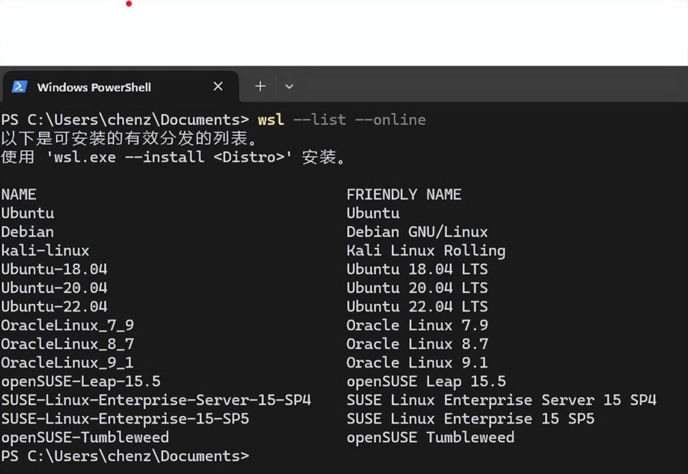Viewport: 688px width, 474px height.
Task: Select the Ubuntu-22.04 list entry
Action: click(54, 306)
